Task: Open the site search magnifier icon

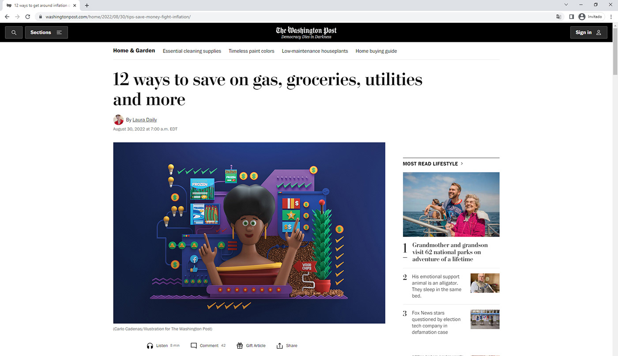Action: [14, 33]
